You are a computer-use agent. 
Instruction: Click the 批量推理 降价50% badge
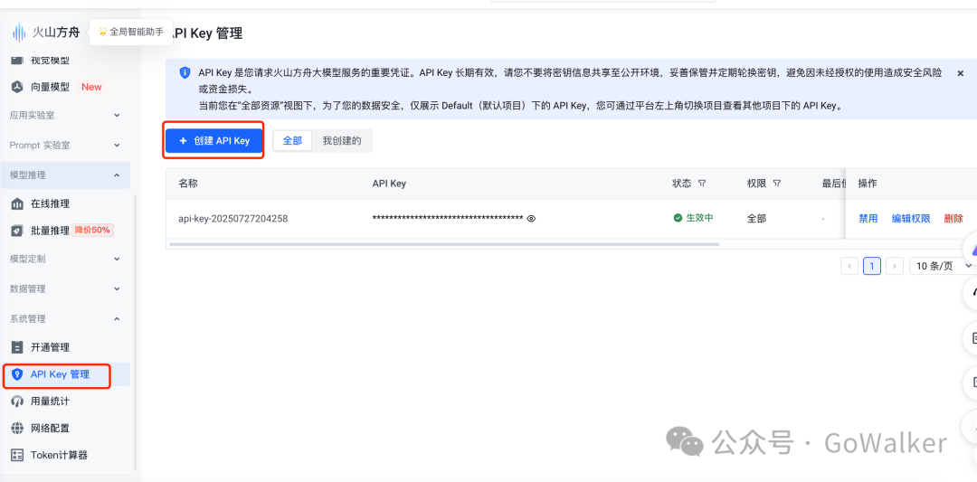point(93,230)
